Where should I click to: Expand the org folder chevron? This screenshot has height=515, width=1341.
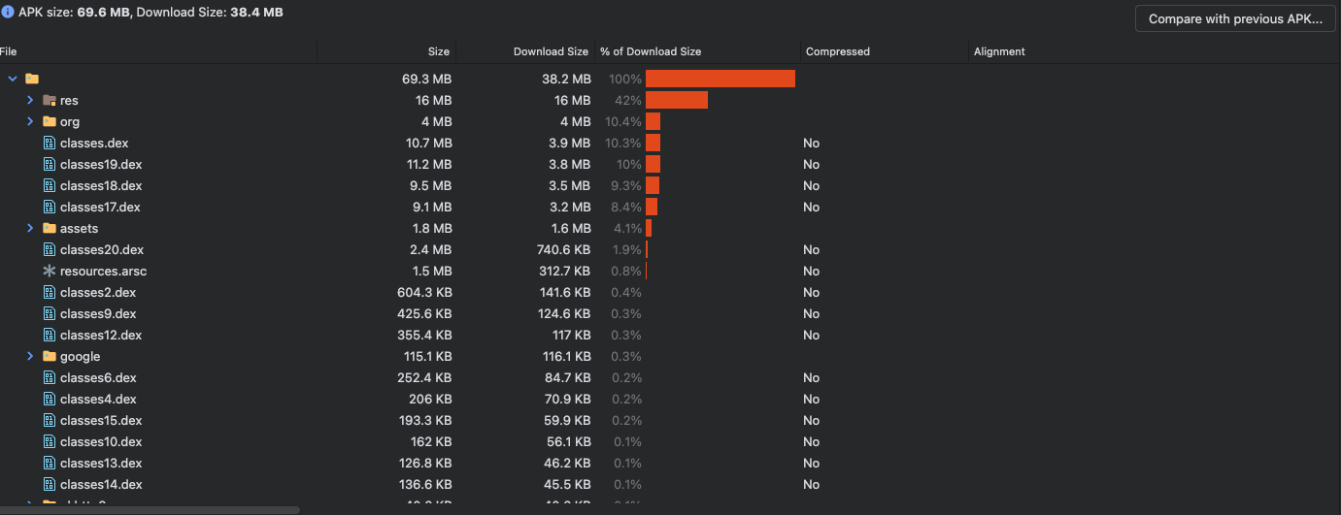coord(30,121)
